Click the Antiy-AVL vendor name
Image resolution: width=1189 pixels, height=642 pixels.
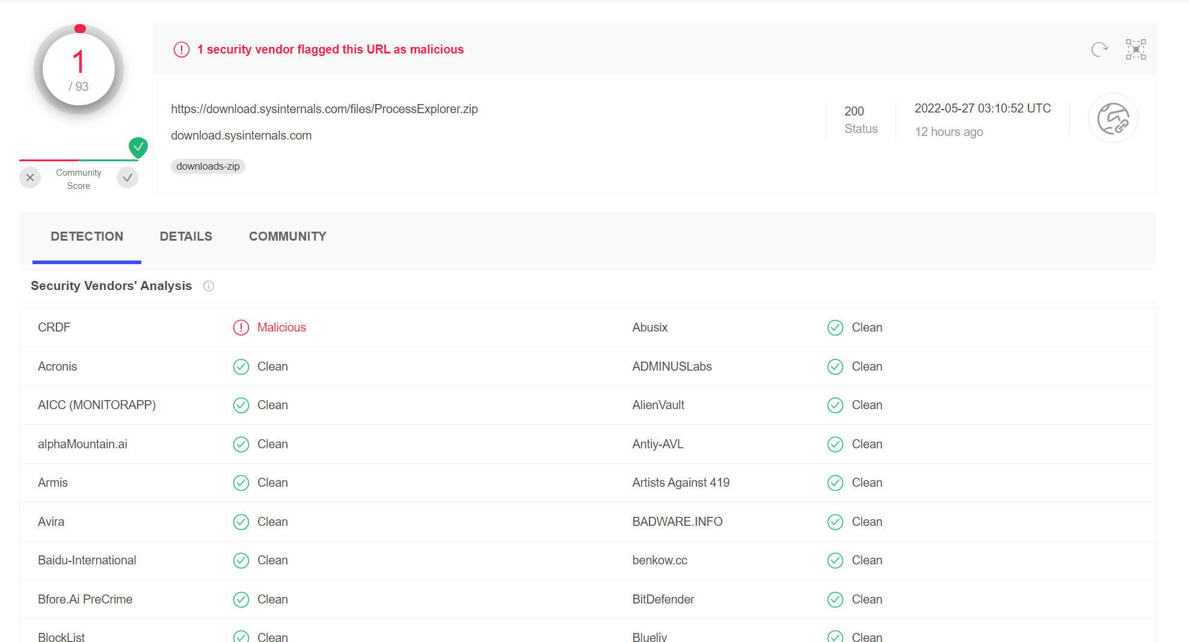click(657, 444)
